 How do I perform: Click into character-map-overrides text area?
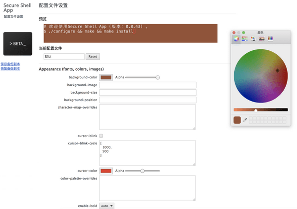point(148,117)
